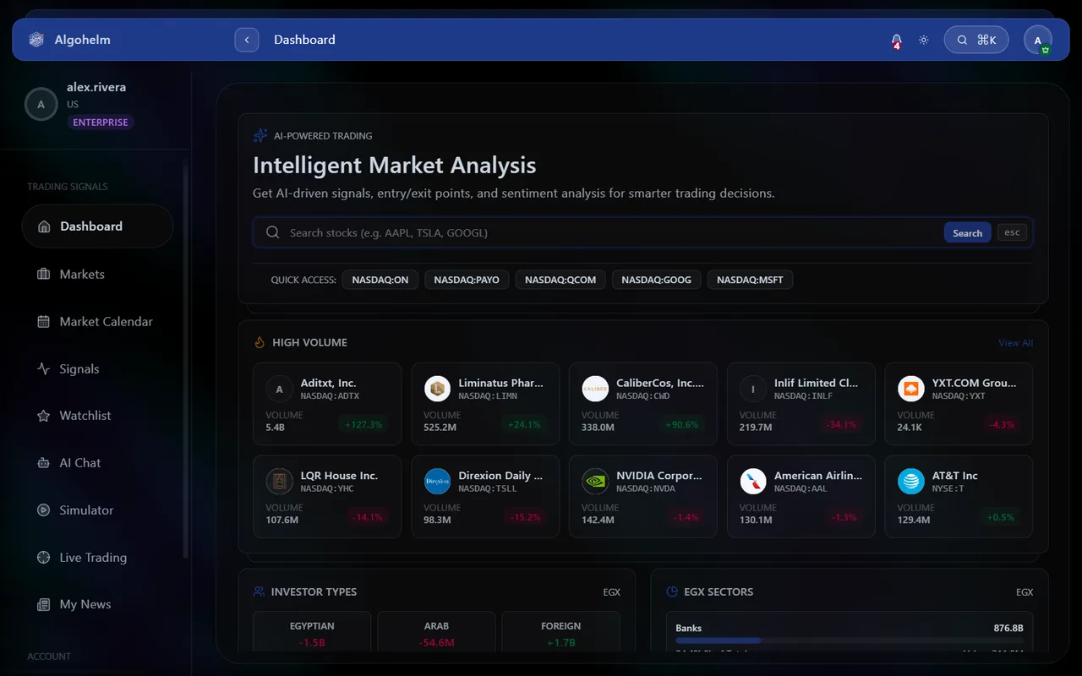The image size is (1082, 676).
Task: Click the NASDAQ:TSLL ticker text
Action: pos(488,488)
